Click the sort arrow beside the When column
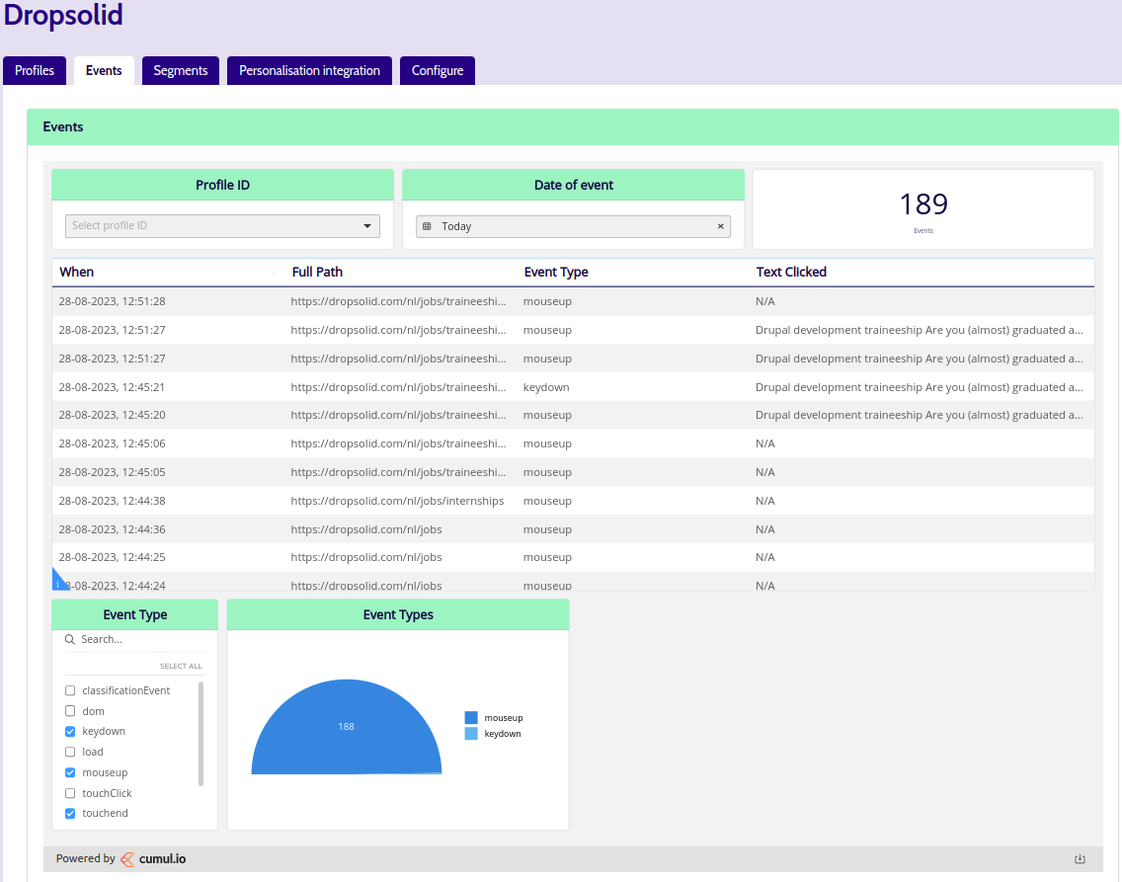The width and height of the screenshot is (1122, 882). click(274, 273)
